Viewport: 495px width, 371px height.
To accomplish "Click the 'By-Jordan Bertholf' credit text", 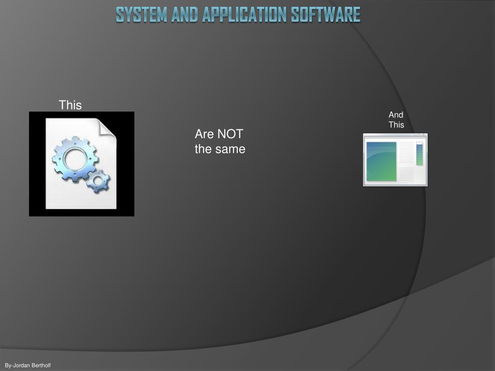I will tap(27, 366).
